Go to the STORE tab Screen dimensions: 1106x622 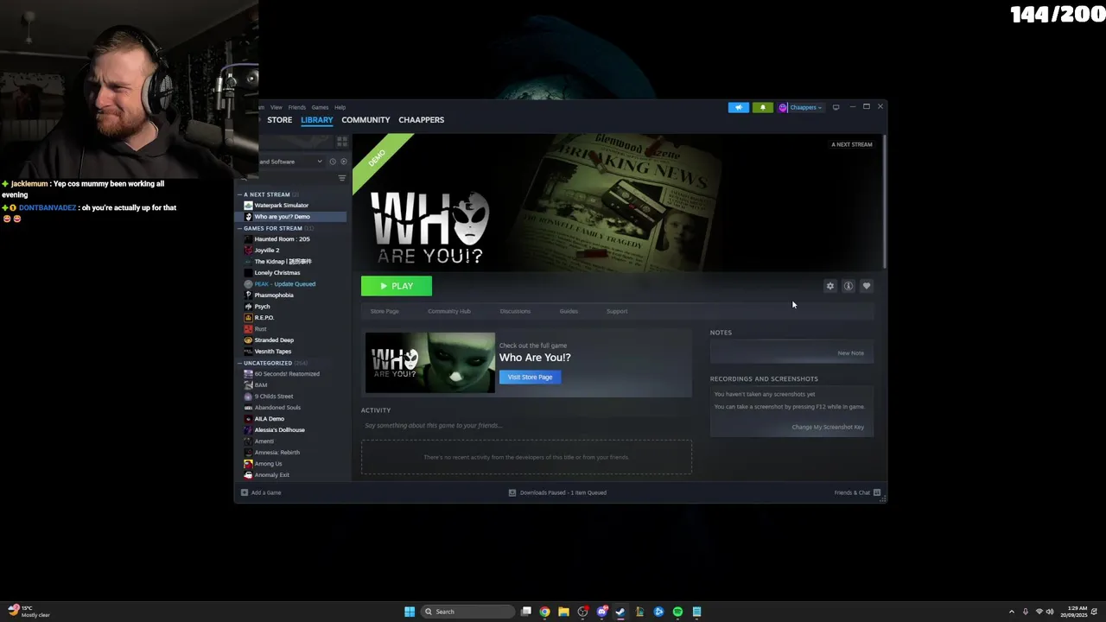pos(280,120)
